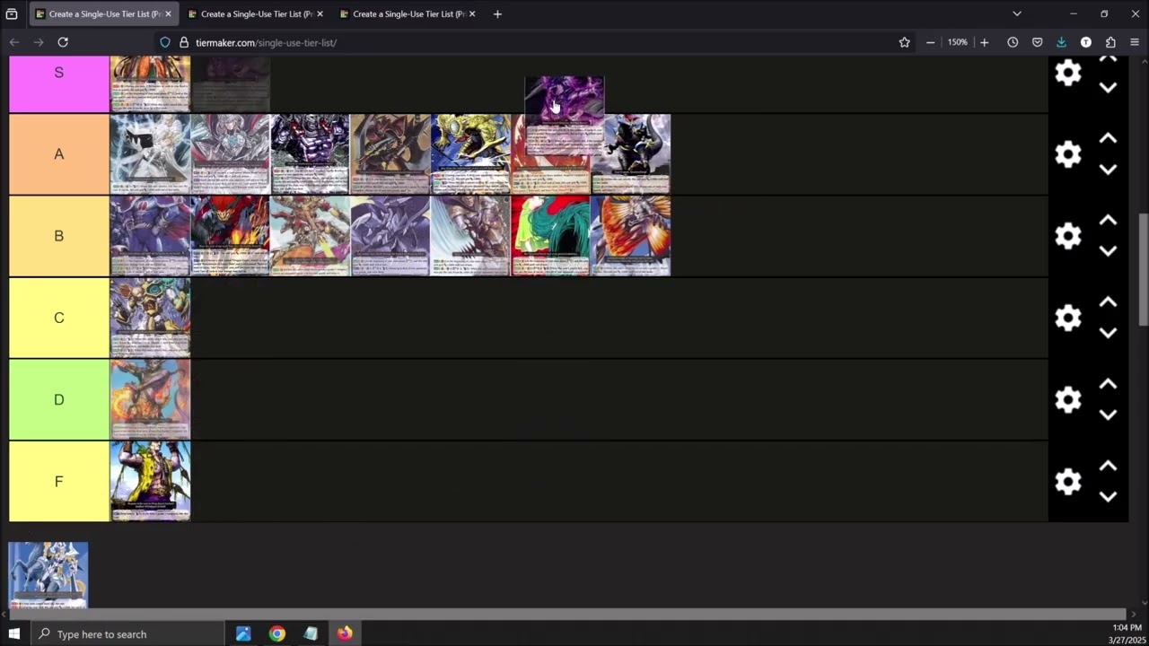Open the Windows Start menu
This screenshot has height=646, width=1149.
(13, 633)
